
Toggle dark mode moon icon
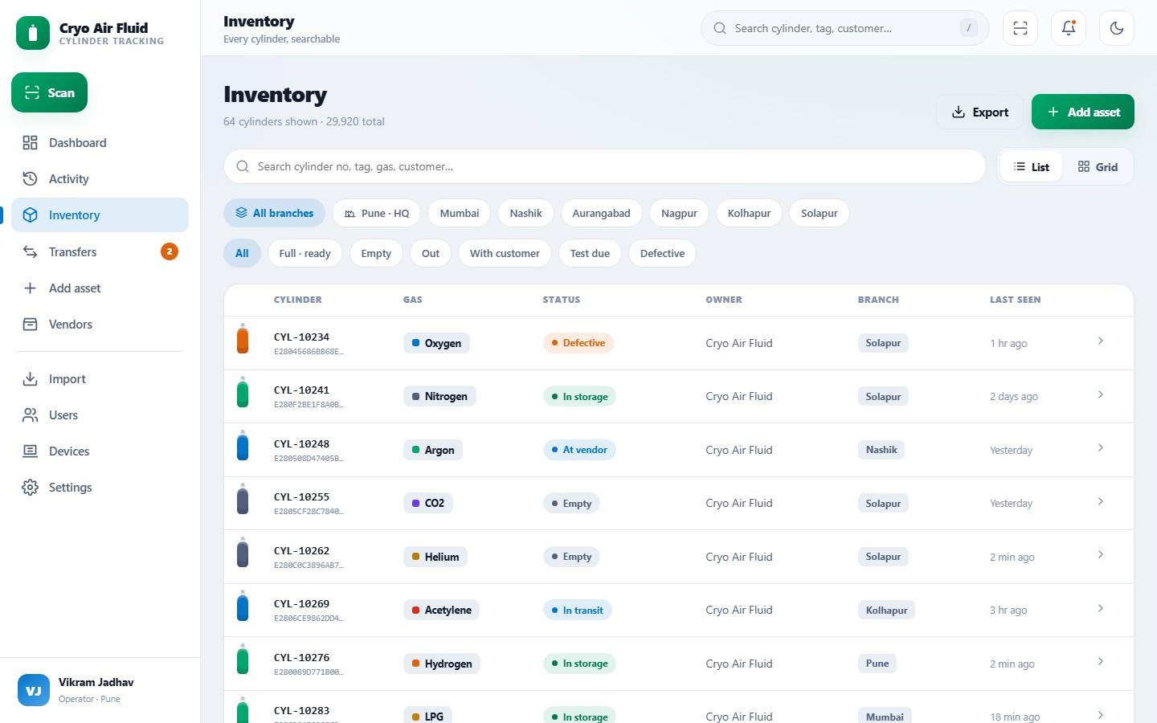point(1117,28)
